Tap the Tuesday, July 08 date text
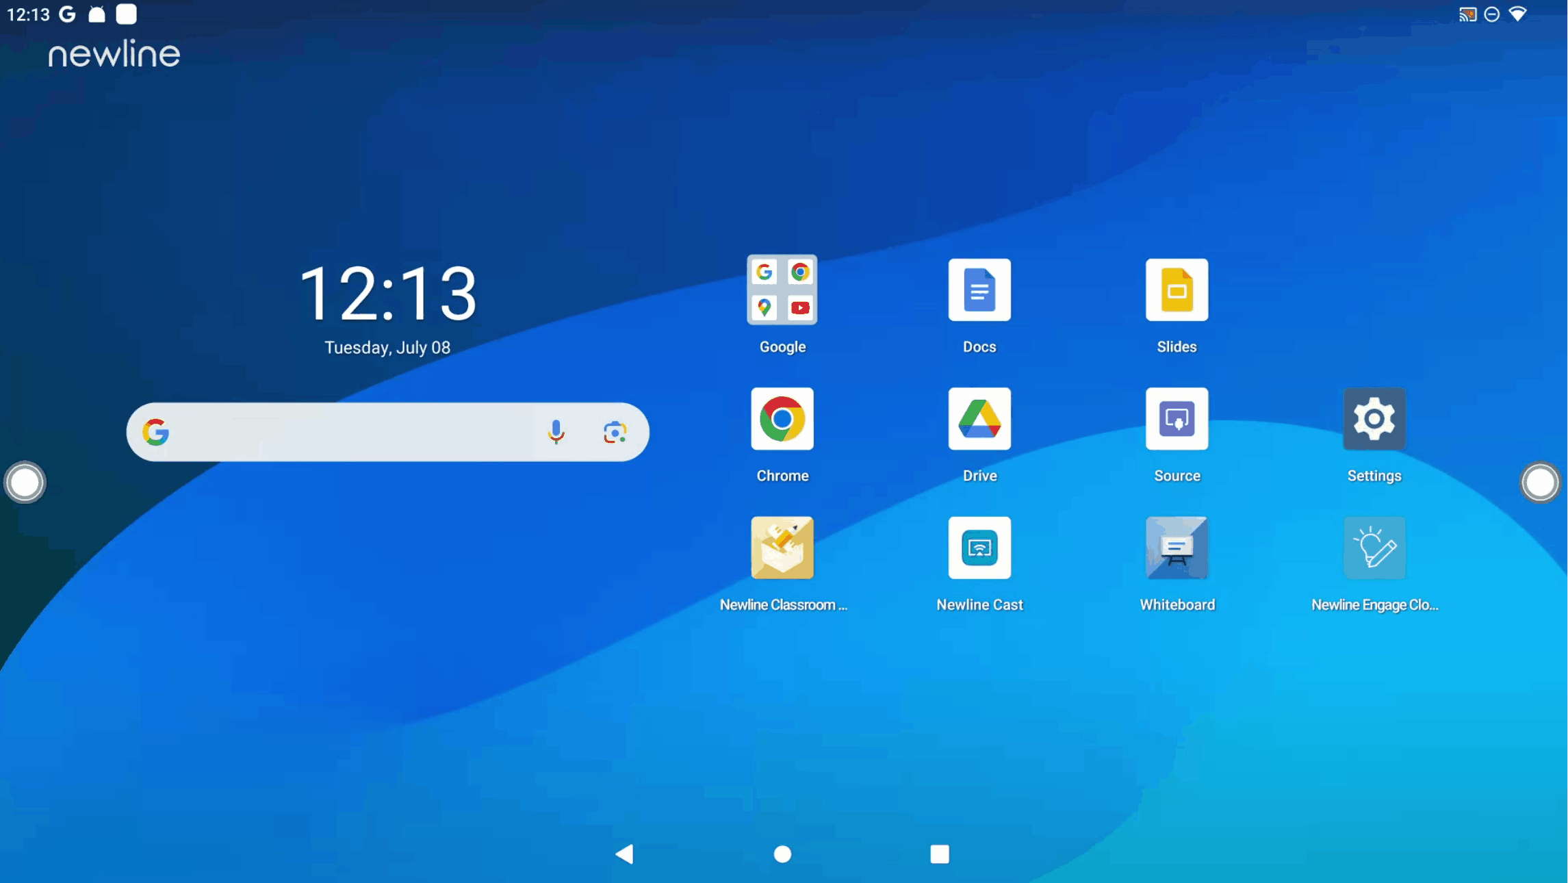 pos(387,348)
